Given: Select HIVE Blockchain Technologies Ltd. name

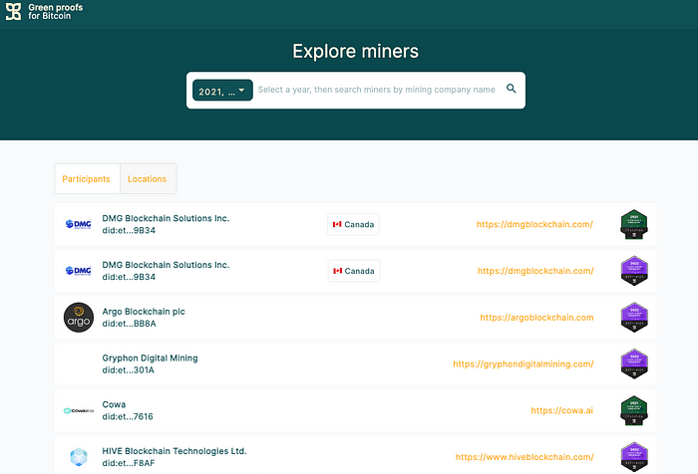Looking at the screenshot, I should [x=174, y=451].
